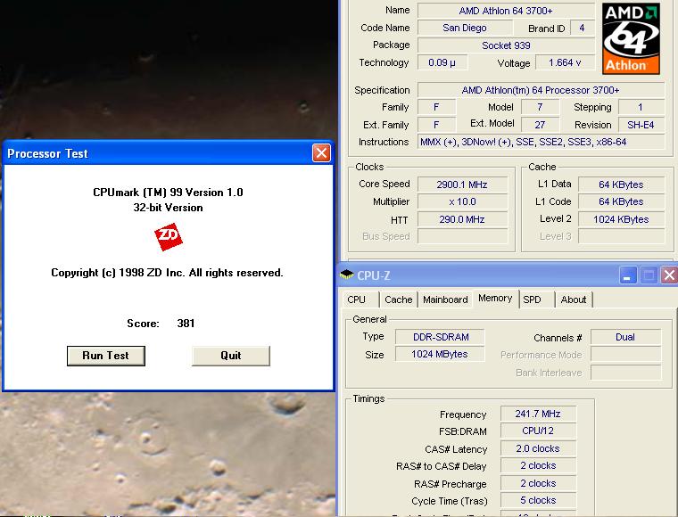The width and height of the screenshot is (678, 517).
Task: Click the RAS# to CAS# Delay value
Action: point(538,465)
